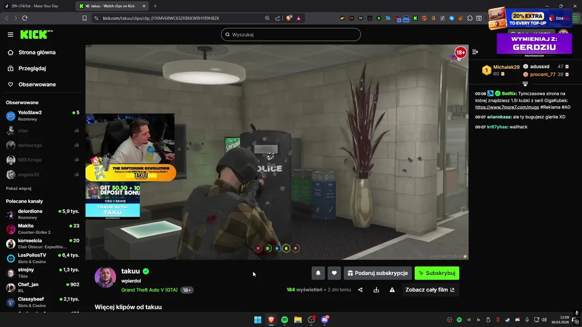
Task: Open extension icon with new badge
Action: coord(406,18)
